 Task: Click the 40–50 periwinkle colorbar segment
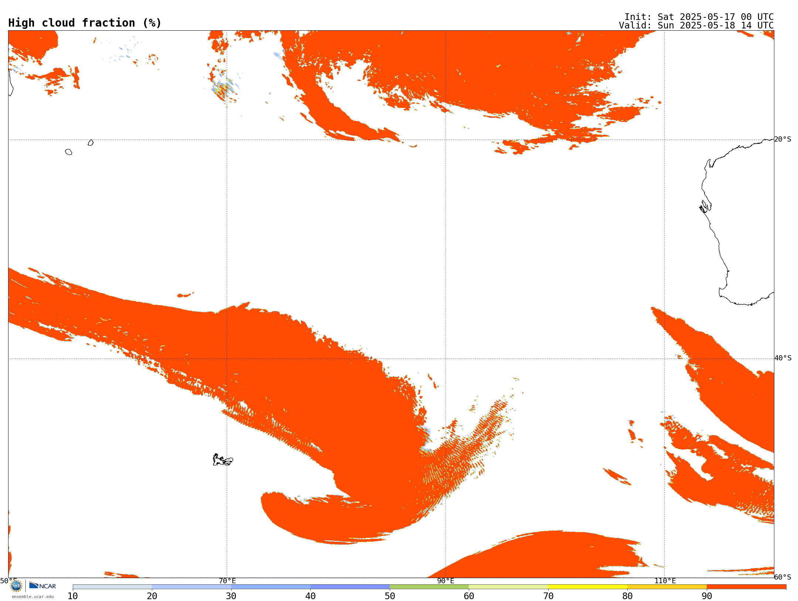[x=350, y=587]
